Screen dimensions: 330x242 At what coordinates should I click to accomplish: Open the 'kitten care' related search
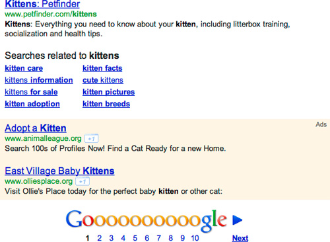point(24,68)
